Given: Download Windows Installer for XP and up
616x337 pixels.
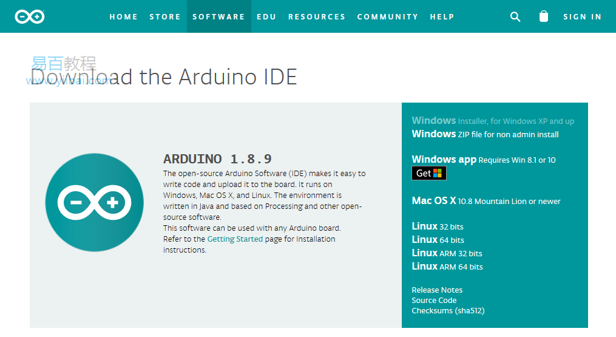Looking at the screenshot, I should click(x=493, y=121).
